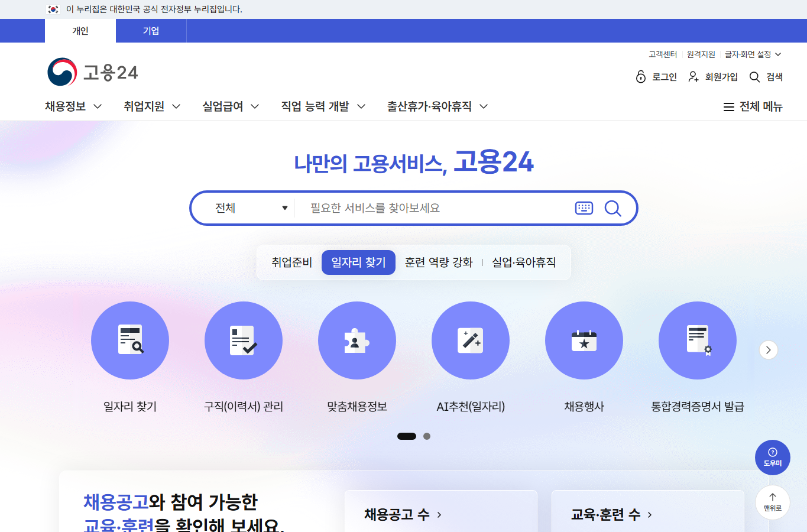Open the 채용공고 수 link
This screenshot has height=532, width=807.
point(403,515)
